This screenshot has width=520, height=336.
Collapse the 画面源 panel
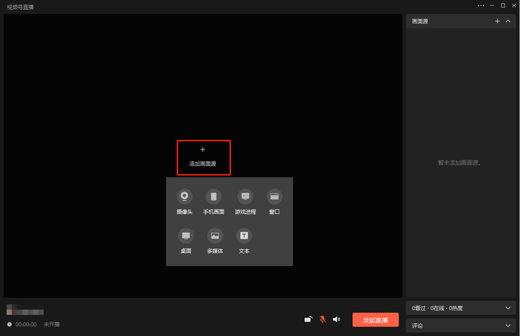click(508, 21)
